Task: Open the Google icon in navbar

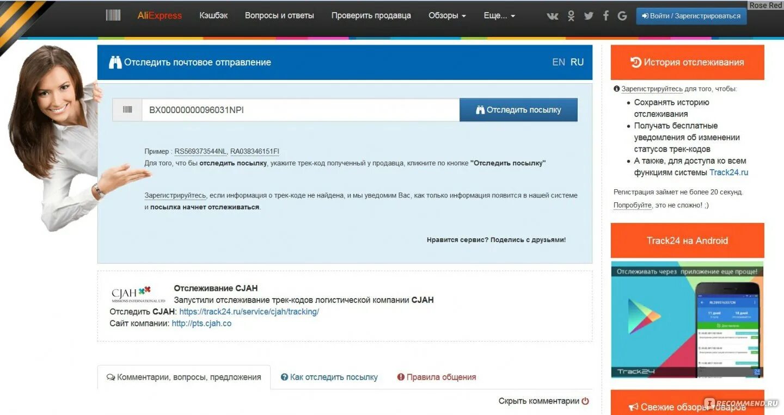Action: pyautogui.click(x=622, y=16)
